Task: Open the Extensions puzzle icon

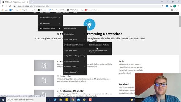Action: [x=171, y=6]
